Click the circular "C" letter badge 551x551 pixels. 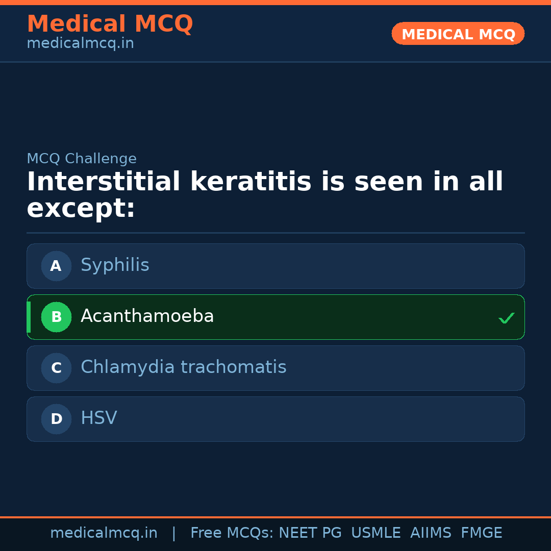56,368
